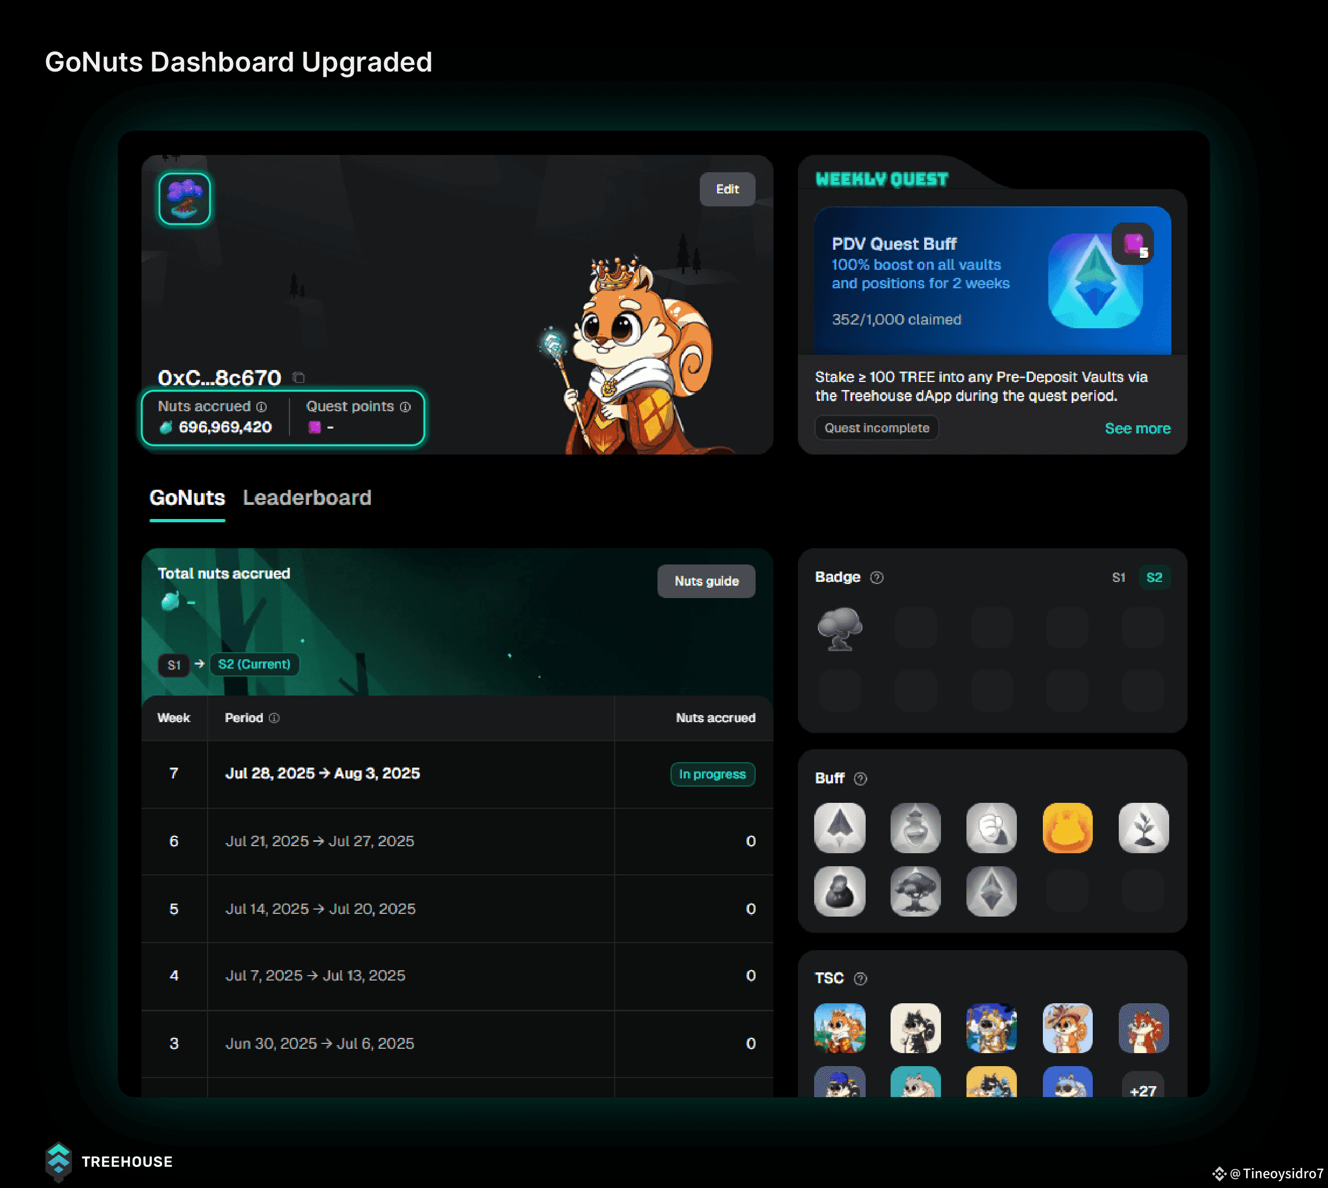
Task: Click the Jun 30, 2025 → Jul 6, 2025 period
Action: (x=319, y=1044)
